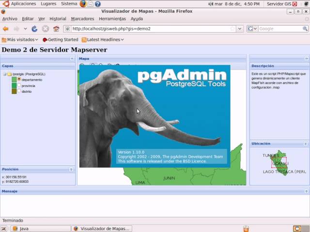The height and width of the screenshot is (232, 310).
Task: Collapse the Ubicación panel
Action: [x=306, y=144]
